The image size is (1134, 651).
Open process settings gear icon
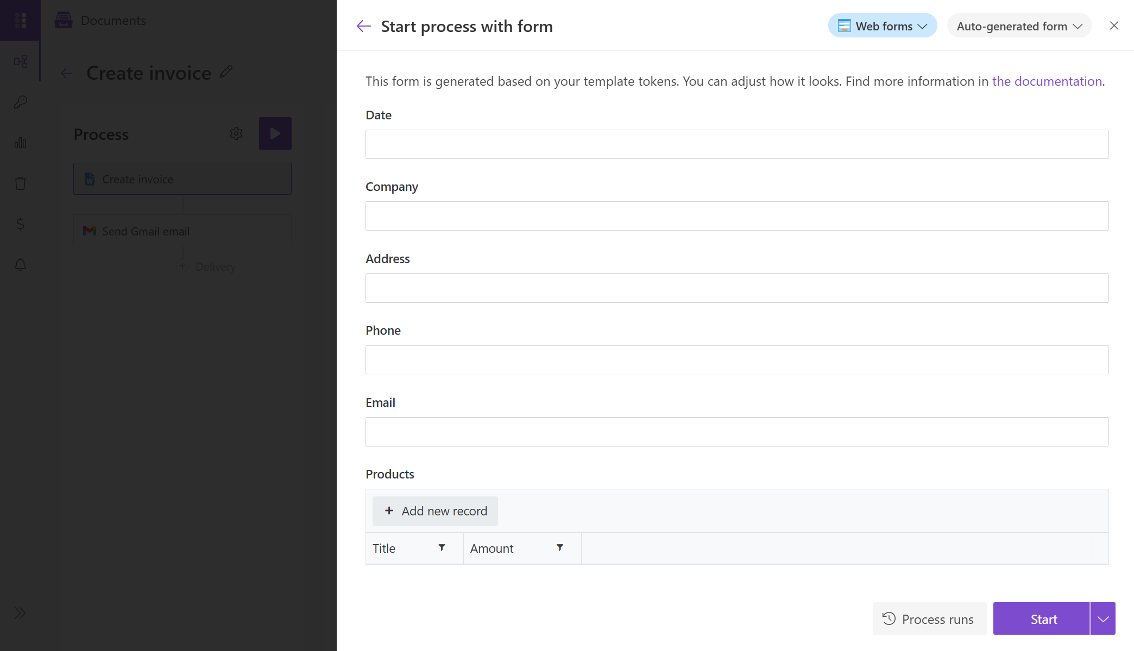pyautogui.click(x=236, y=133)
